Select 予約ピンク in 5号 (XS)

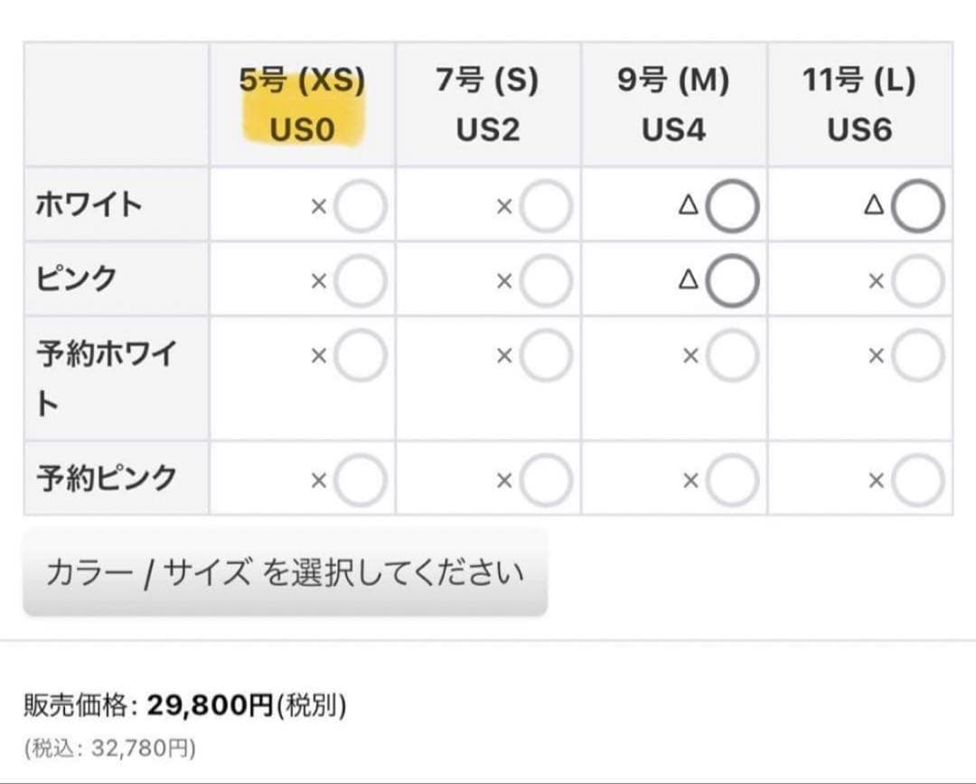tap(360, 479)
